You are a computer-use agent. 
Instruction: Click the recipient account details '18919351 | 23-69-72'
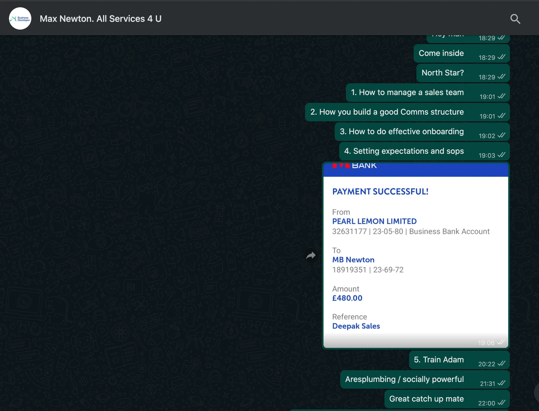tap(368, 270)
